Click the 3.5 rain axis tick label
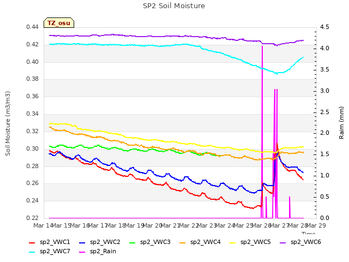 click(324, 69)
